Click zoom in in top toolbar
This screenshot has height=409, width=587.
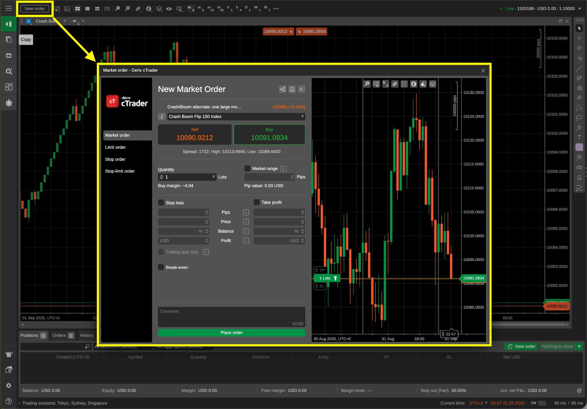pos(128,9)
